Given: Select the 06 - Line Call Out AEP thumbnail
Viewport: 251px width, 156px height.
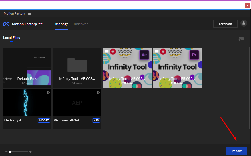Looking at the screenshot, I should 77,102.
